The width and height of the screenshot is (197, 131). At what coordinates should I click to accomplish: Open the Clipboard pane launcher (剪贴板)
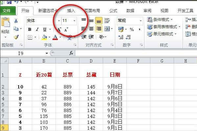[21, 45]
